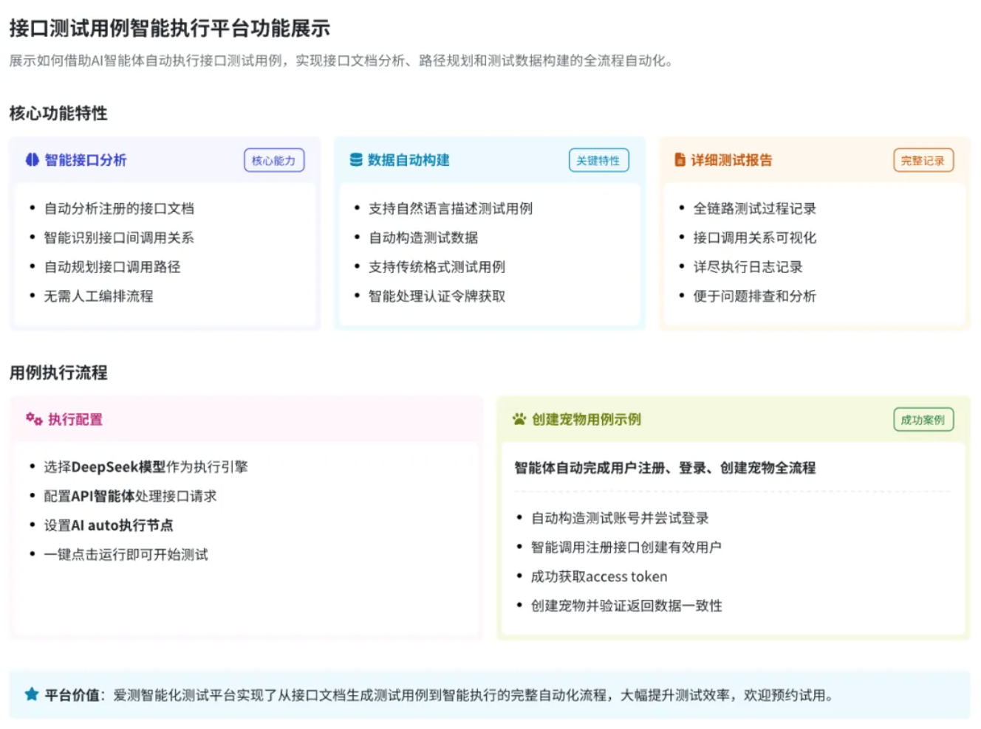Image resolution: width=981 pixels, height=729 pixels.
Task: Click the 关键特性 badge
Action: pyautogui.click(x=598, y=160)
